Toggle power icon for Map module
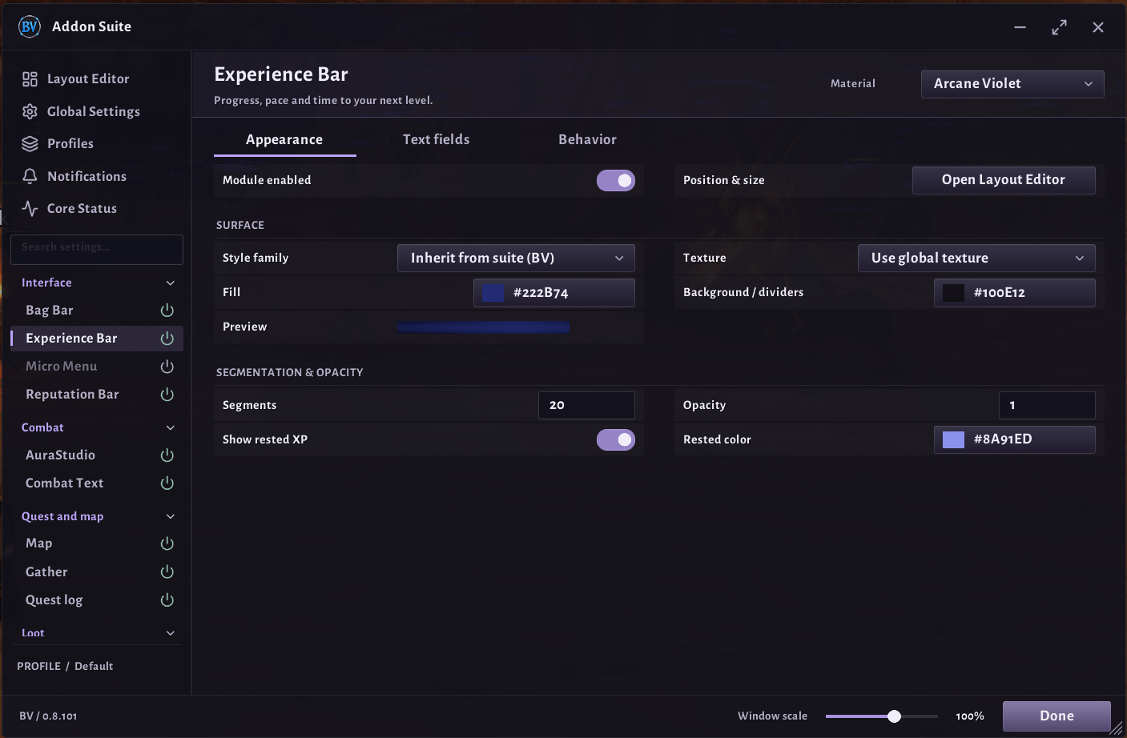Screen dimensions: 1127x738 [x=167, y=543]
